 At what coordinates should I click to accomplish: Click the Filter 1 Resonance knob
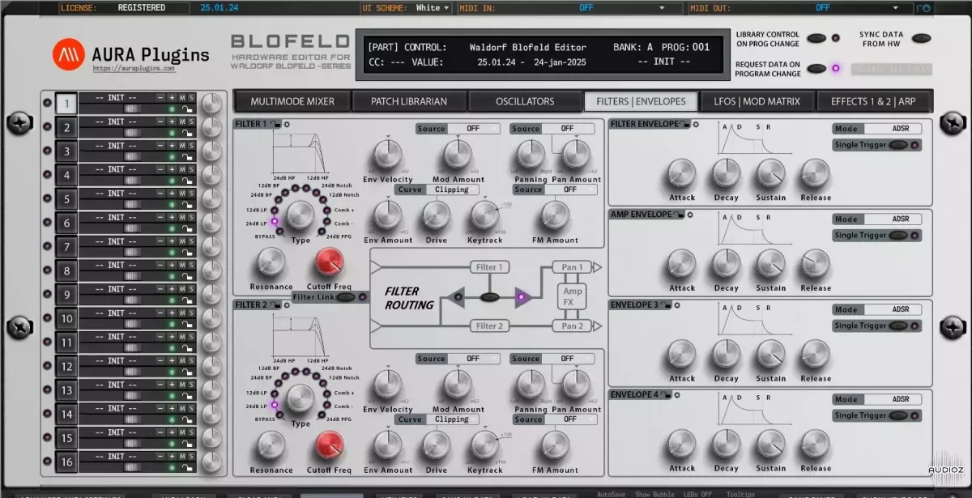point(271,263)
